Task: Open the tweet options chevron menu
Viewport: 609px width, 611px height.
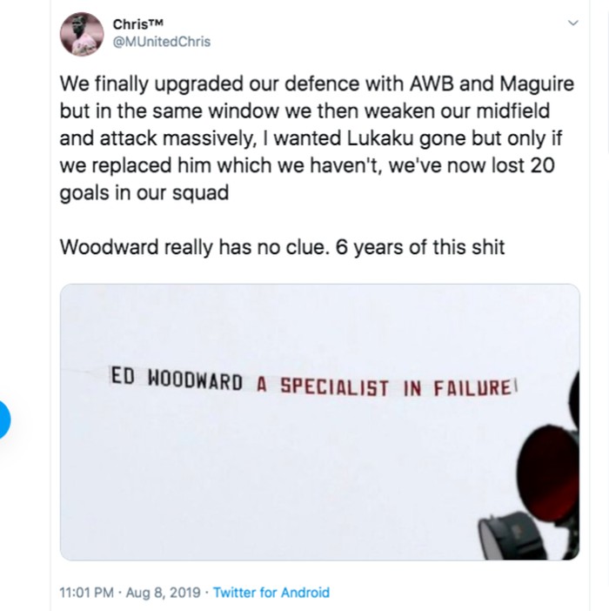Action: pyautogui.click(x=572, y=23)
